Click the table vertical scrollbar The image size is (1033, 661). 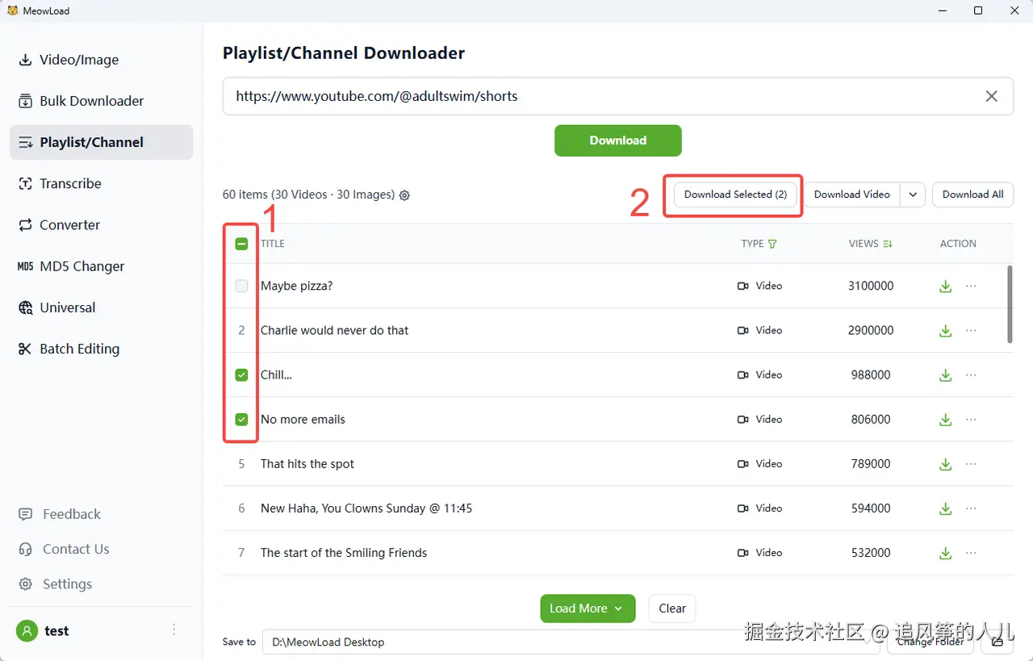[1009, 304]
